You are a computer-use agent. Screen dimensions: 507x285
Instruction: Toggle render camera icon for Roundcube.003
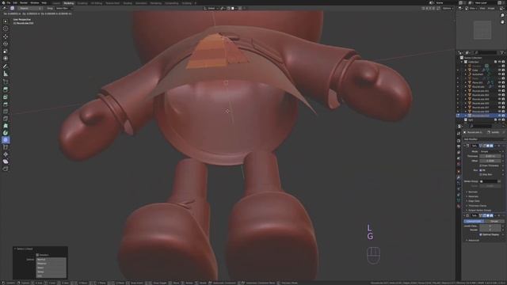tap(503, 99)
